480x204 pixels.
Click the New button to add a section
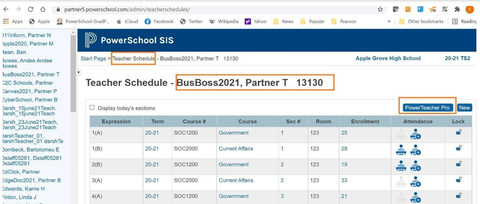[x=465, y=107]
